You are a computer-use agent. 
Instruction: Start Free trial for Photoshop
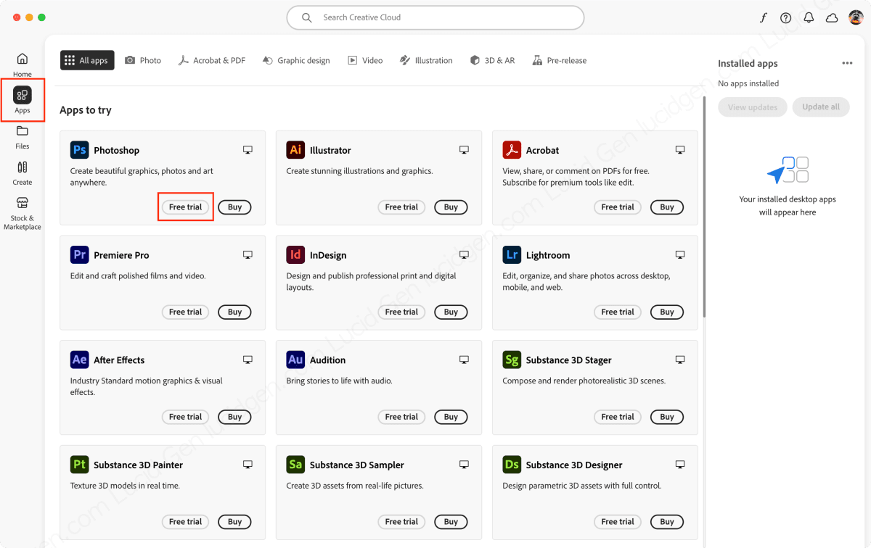[x=185, y=207]
